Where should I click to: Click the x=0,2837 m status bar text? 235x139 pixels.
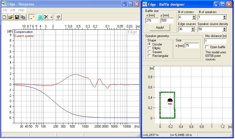coord(150,135)
